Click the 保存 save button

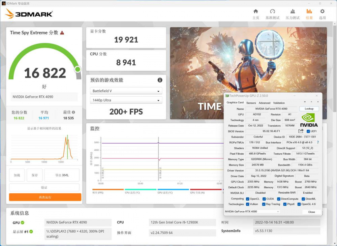point(35,175)
